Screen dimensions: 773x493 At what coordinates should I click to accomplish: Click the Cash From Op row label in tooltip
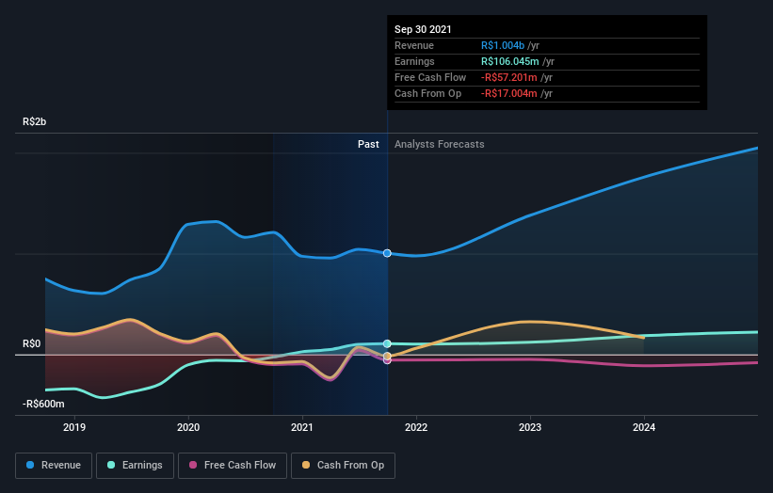tap(427, 93)
